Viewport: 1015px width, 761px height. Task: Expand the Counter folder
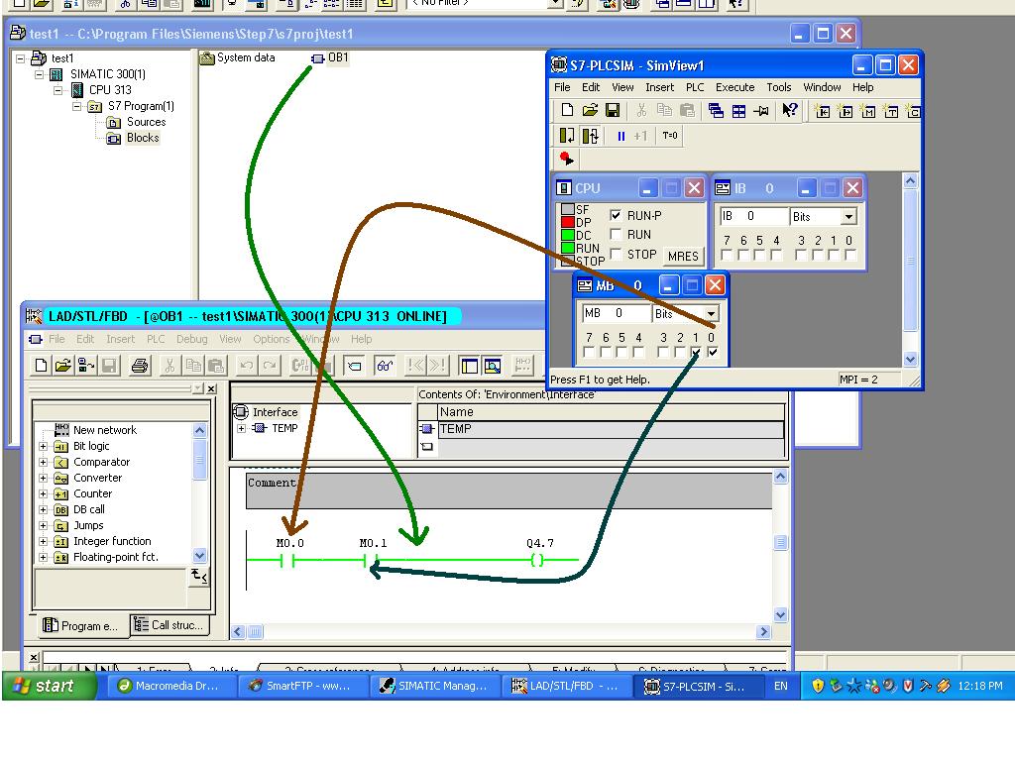(x=44, y=493)
